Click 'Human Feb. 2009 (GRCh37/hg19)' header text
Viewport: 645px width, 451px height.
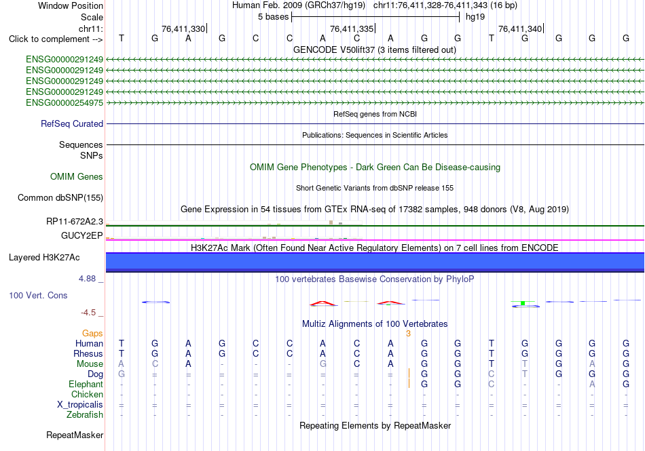(x=299, y=5)
